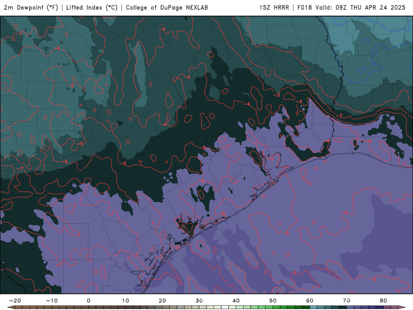Screen dimensions: 413x310
Task: Click the "20" color bar tick label
Action: click(162, 301)
